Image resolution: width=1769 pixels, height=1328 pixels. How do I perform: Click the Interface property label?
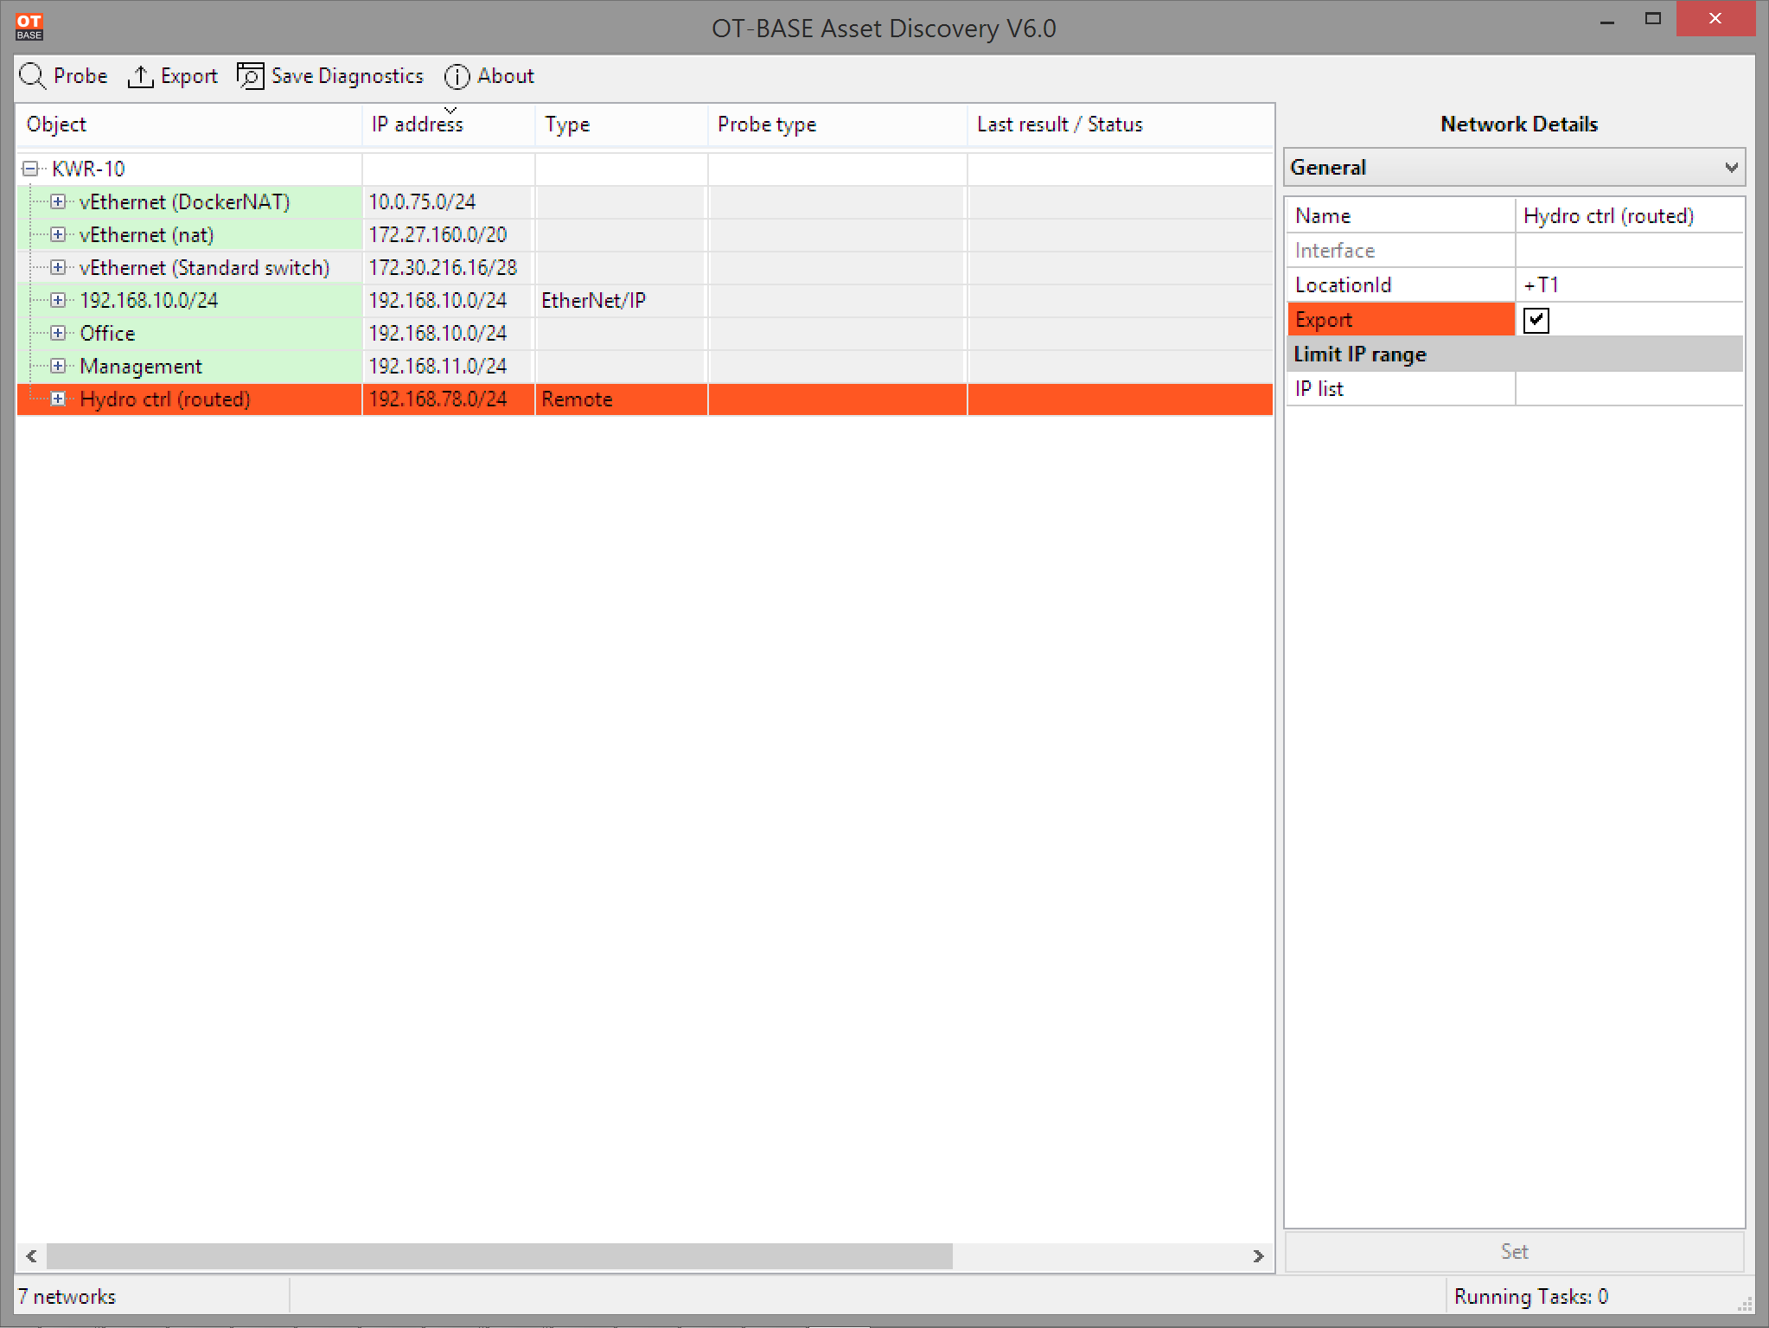coord(1335,250)
